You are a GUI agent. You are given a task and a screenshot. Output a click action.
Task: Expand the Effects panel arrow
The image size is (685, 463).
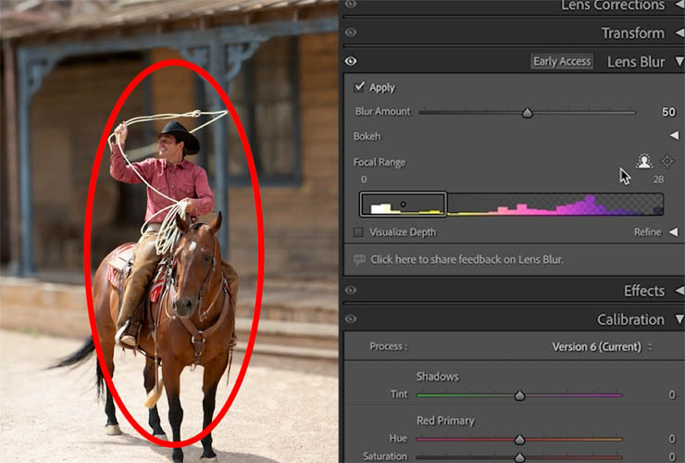pyautogui.click(x=679, y=291)
